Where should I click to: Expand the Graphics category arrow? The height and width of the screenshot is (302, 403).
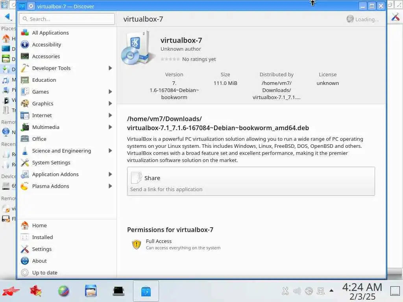[110, 103]
